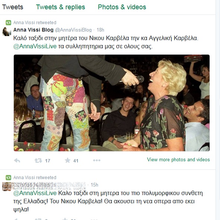Reply to the Anna Vissi Blog tweet
The image size is (220, 220).
(x=17, y=161)
